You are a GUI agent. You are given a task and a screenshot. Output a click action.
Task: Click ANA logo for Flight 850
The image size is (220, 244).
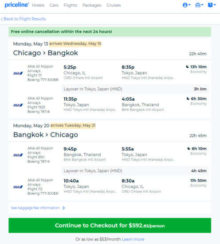pos(18,155)
